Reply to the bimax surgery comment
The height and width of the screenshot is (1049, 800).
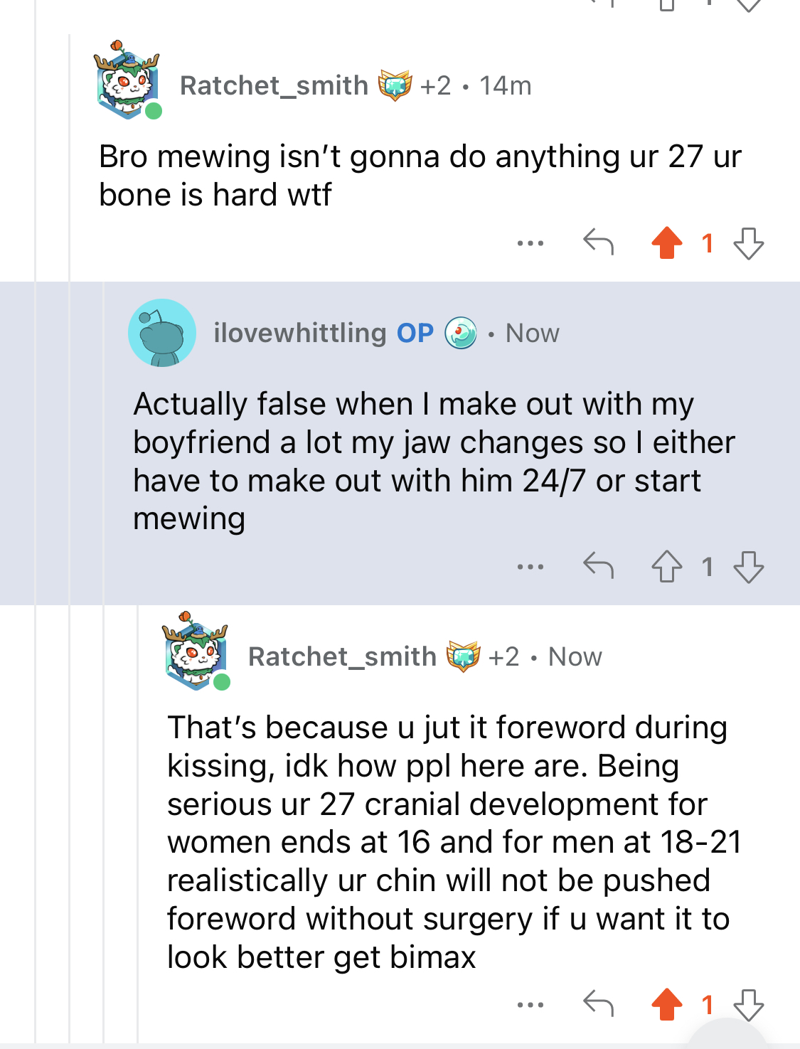coord(598,1003)
